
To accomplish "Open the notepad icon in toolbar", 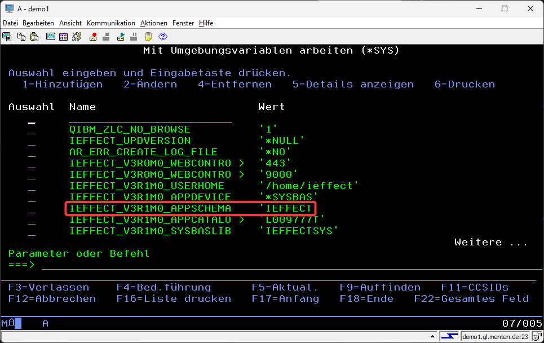I will tap(148, 37).
